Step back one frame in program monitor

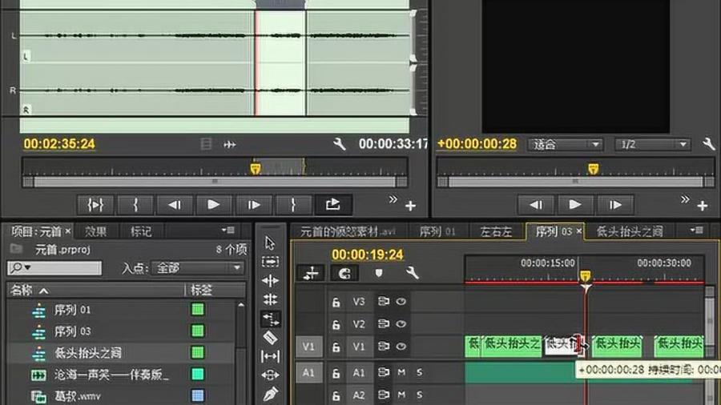[536, 205]
